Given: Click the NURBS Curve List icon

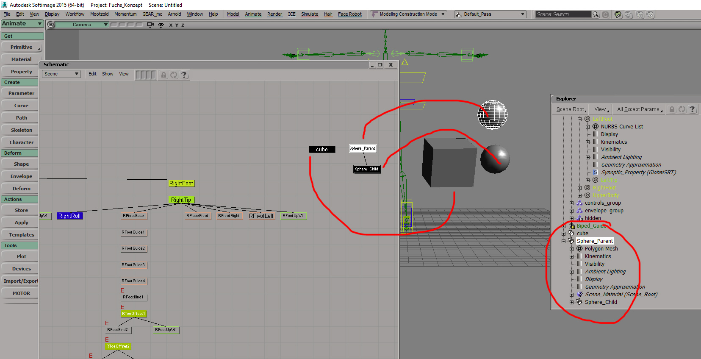Looking at the screenshot, I should pos(596,126).
